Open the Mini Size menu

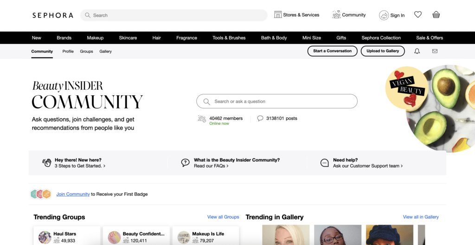[311, 38]
